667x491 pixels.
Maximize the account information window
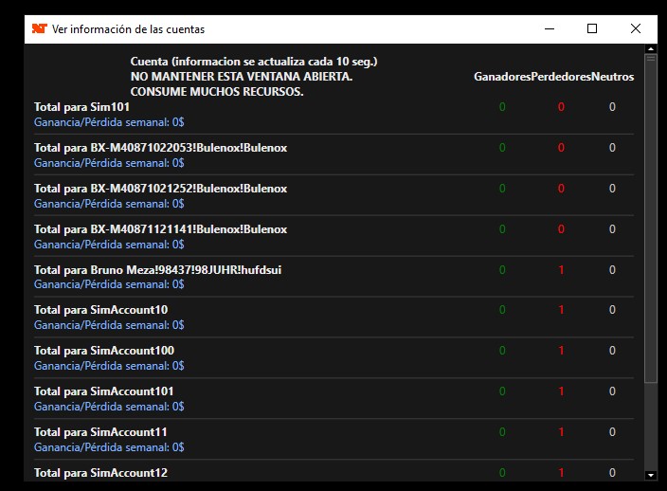pos(592,29)
